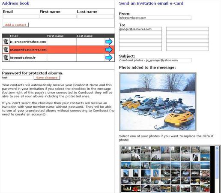Click photo grid scrollbar up arrow
Viewport: 221px width, 193px height.
click(x=217, y=148)
